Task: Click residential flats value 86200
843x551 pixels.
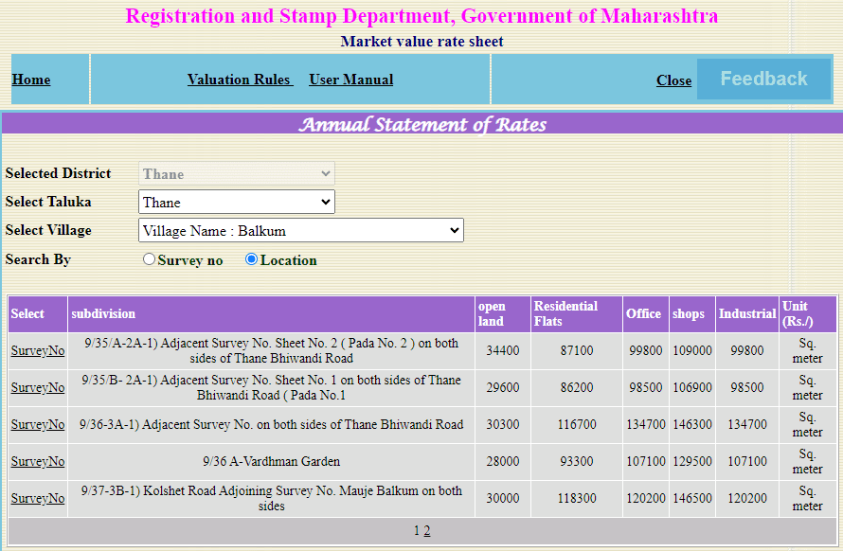Action: tap(576, 387)
